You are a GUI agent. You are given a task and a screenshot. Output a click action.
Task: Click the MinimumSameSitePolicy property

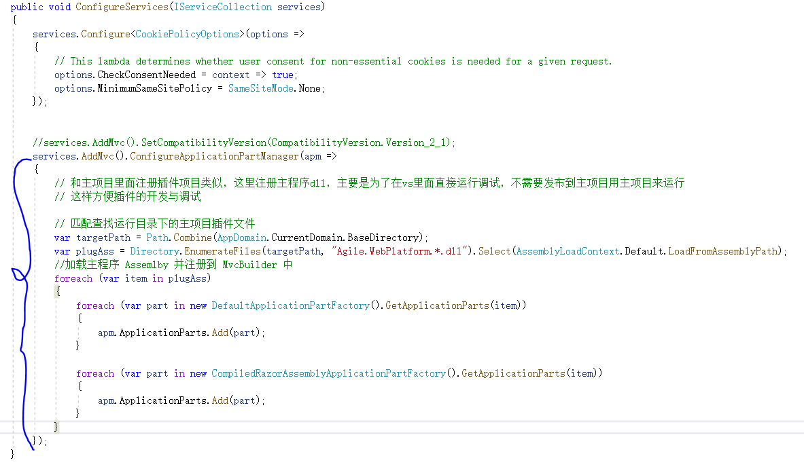[x=155, y=89]
